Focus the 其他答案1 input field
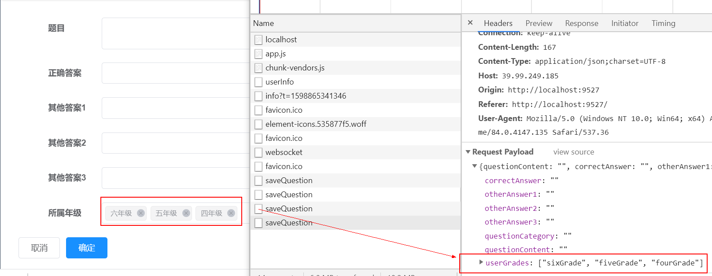 [175, 108]
